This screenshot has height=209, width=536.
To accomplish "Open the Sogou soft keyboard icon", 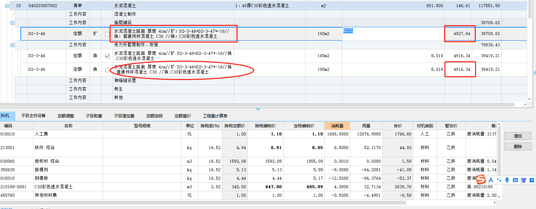I will click(x=515, y=180).
